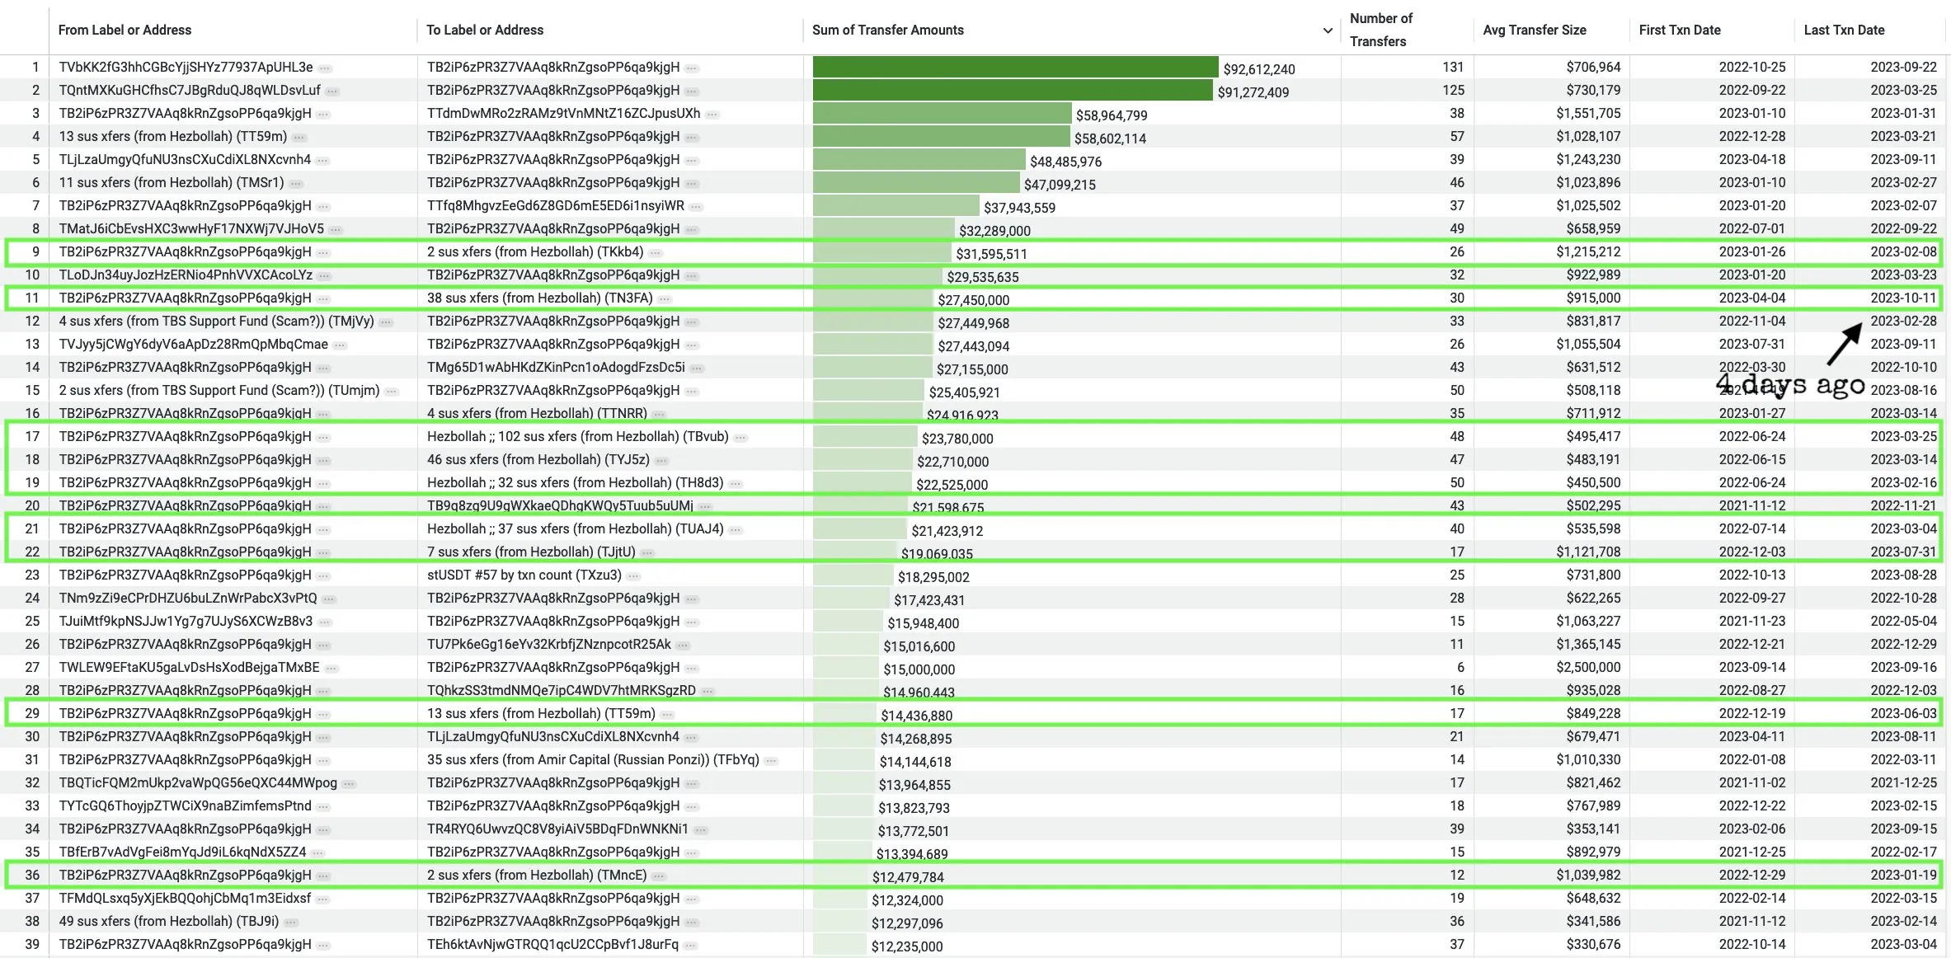
Task: Click ellipsis after TLoDJn34uyJozHzERNio4PnhVVXCAcoLYz
Action: coord(325,275)
